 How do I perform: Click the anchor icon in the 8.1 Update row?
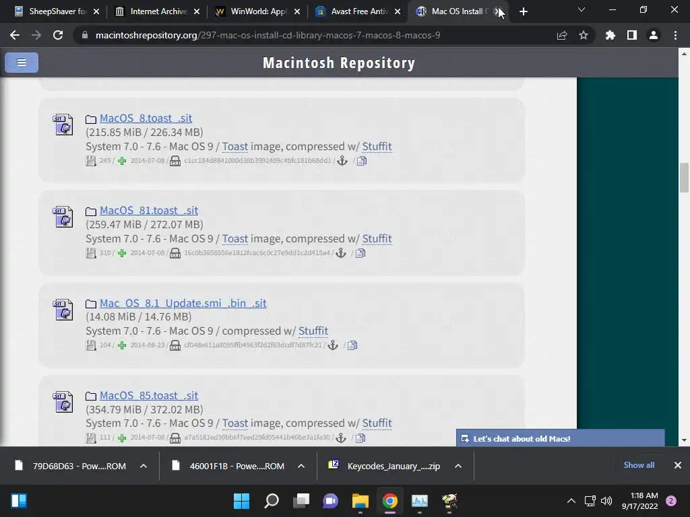tap(333, 345)
